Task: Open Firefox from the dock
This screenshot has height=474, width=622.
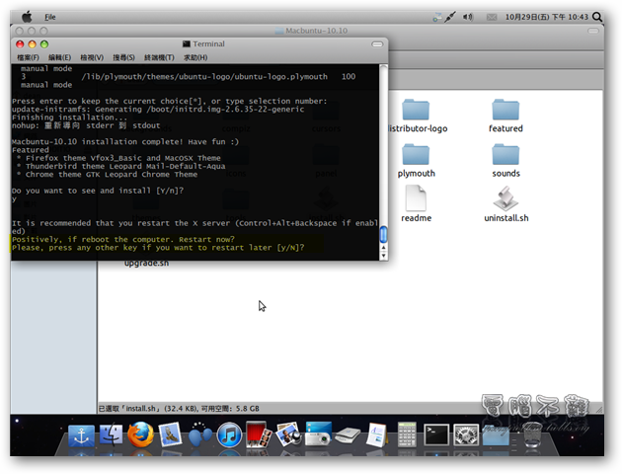Action: [142, 434]
